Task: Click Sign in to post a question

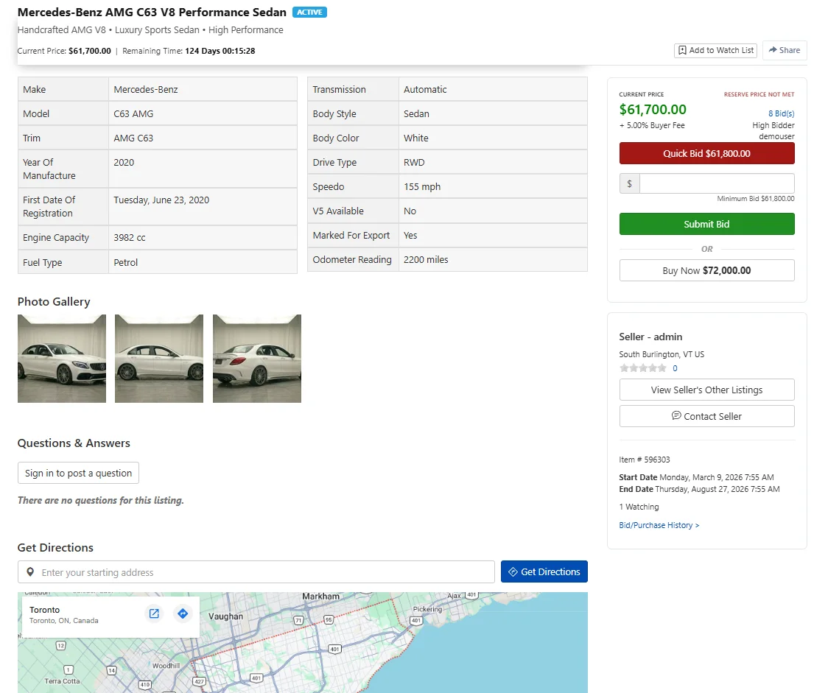Action: (x=78, y=473)
